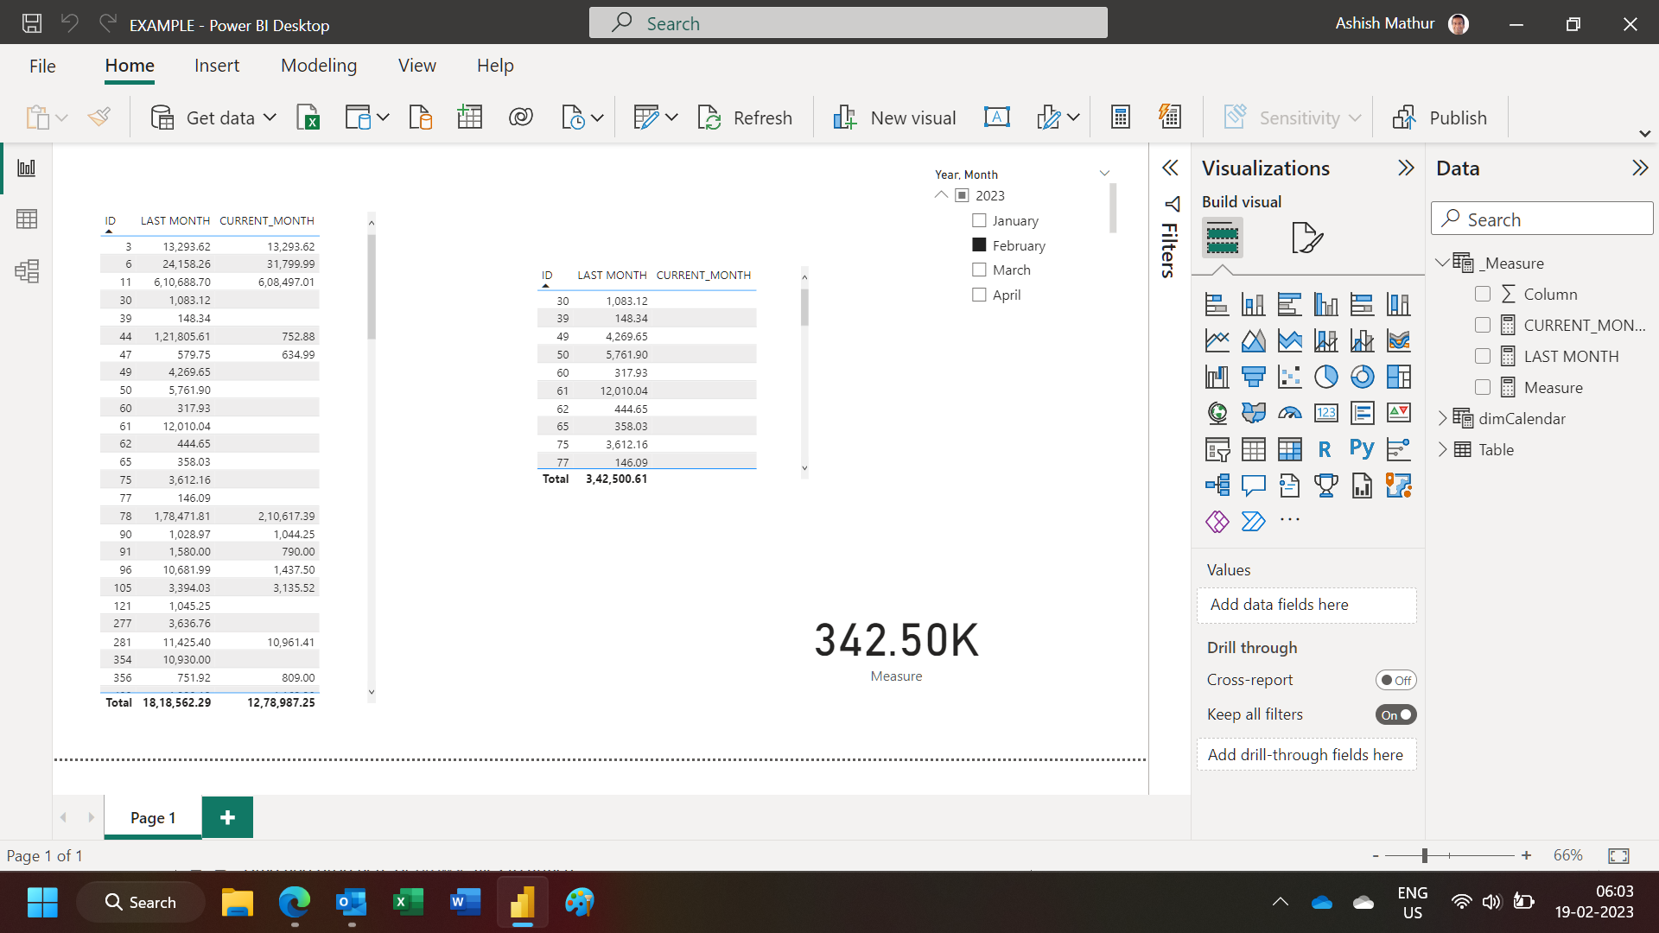Select the Scatter chart visual
This screenshot has width=1659, height=933.
click(x=1289, y=377)
